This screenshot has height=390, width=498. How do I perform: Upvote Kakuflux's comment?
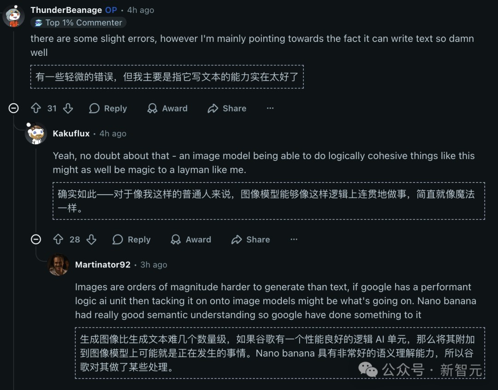point(59,239)
